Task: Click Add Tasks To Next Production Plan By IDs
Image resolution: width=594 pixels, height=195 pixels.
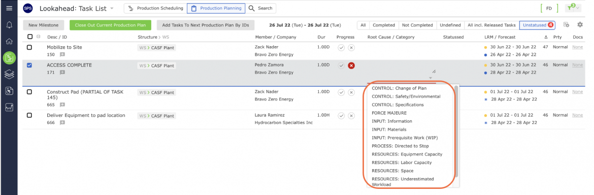Action: click(206, 25)
